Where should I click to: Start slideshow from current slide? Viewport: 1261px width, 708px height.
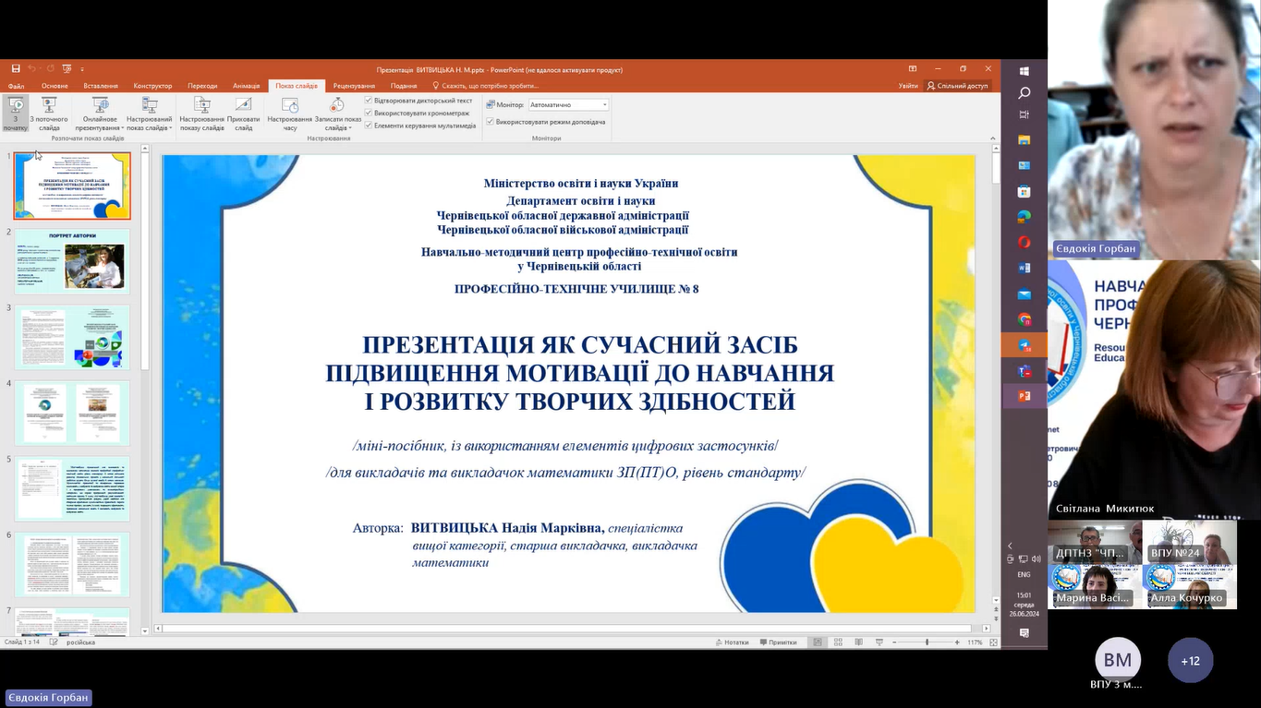[49, 113]
